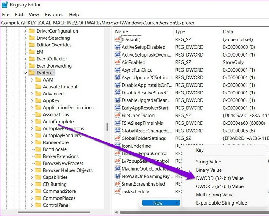Click the FSIASleepTimeInMs DWORD icon

(x=118, y=123)
